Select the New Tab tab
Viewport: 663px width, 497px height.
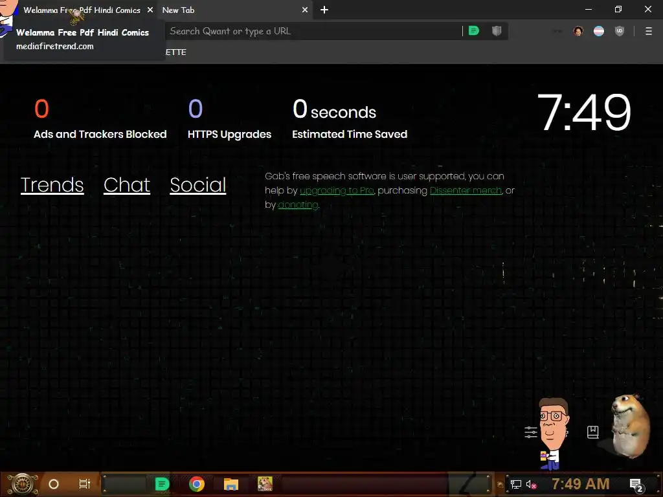point(234,10)
